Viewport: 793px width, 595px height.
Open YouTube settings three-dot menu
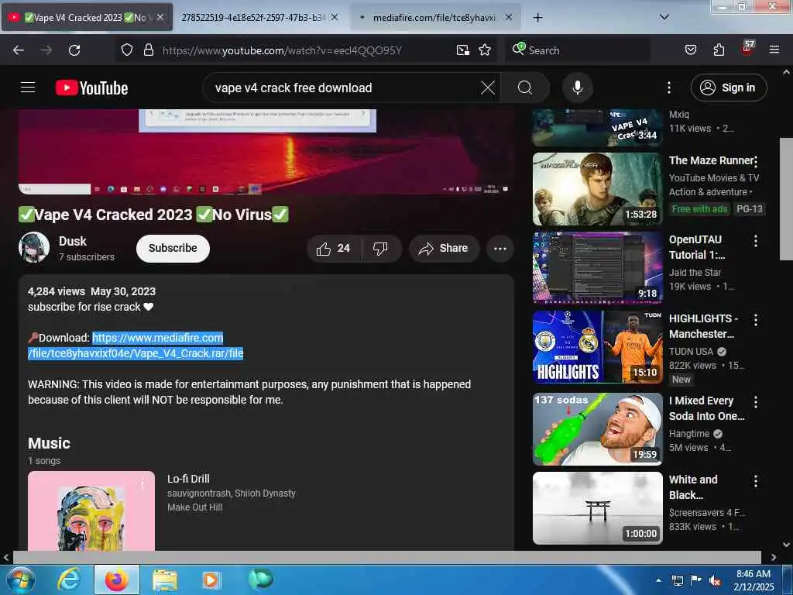coord(668,88)
